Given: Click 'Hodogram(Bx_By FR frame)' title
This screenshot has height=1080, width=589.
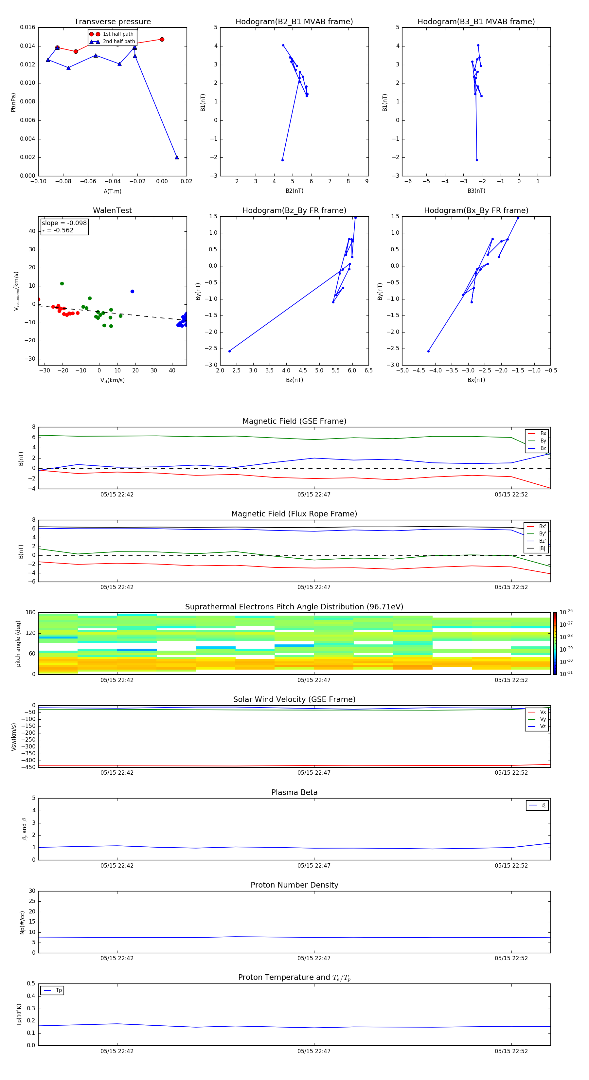Looking at the screenshot, I should coord(476,210).
